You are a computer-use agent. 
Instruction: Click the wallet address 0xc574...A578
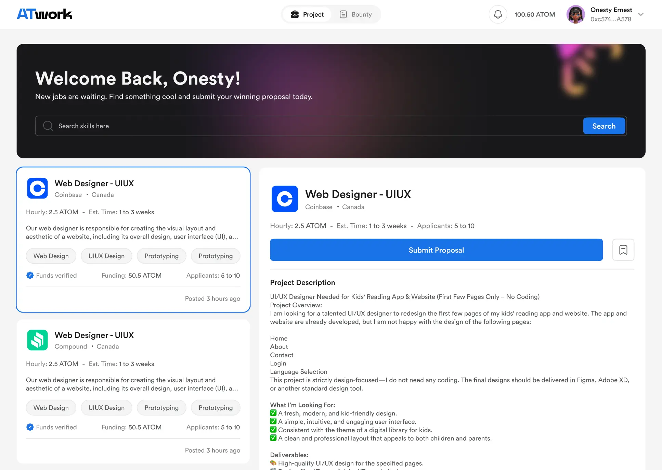pyautogui.click(x=611, y=19)
